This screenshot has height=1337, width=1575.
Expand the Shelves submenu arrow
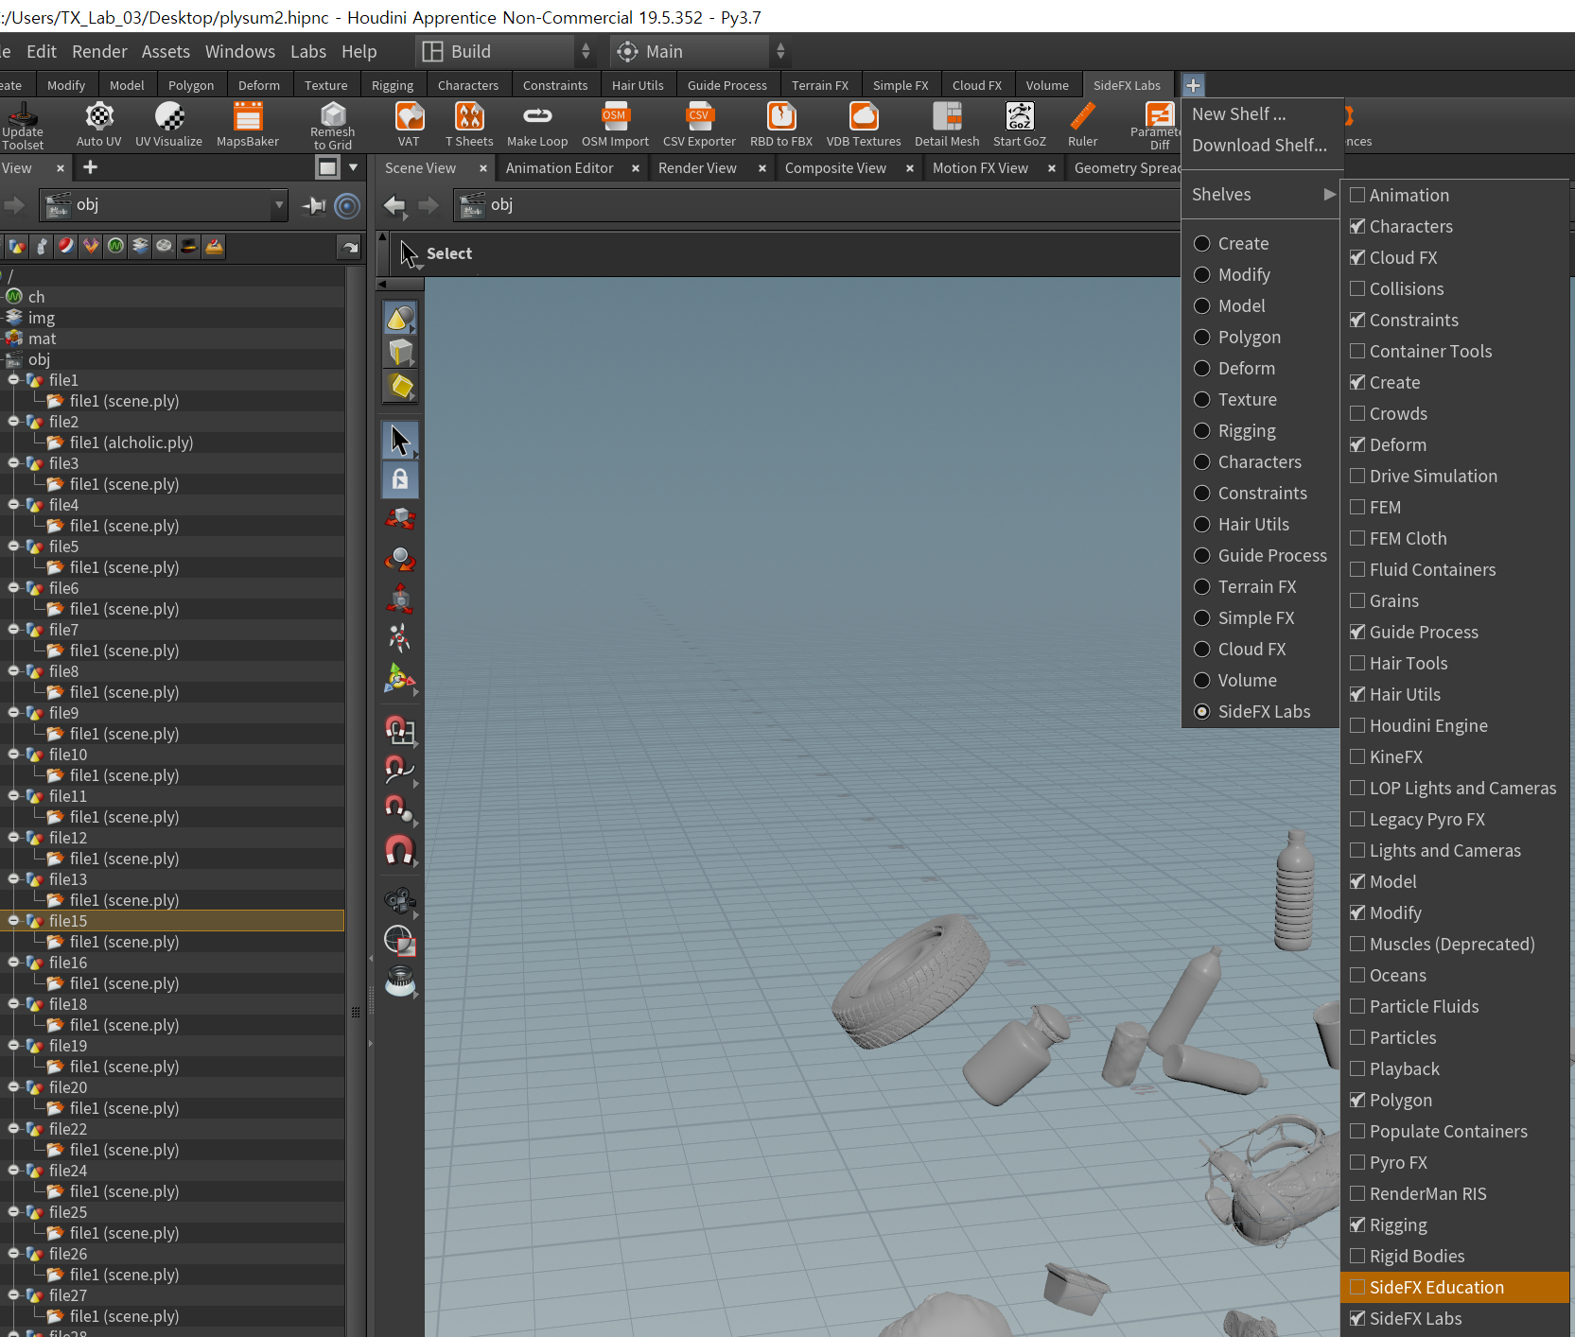tap(1329, 194)
